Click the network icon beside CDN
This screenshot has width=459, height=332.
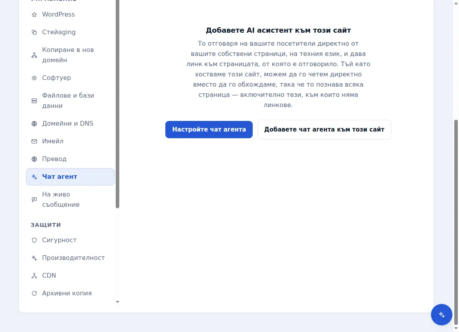pos(34,276)
